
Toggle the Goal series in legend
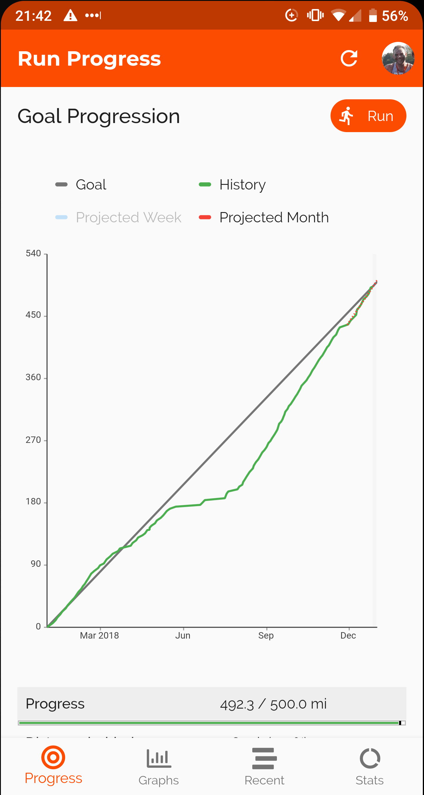coord(81,185)
